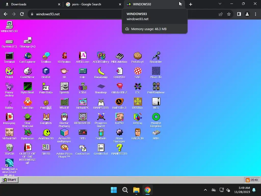Image resolution: width=261 pixels, height=196 pixels.
Task: Launch Cat Explorer
Action: (28, 58)
